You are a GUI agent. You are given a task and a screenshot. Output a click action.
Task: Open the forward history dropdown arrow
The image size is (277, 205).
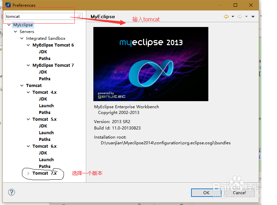(x=246, y=17)
